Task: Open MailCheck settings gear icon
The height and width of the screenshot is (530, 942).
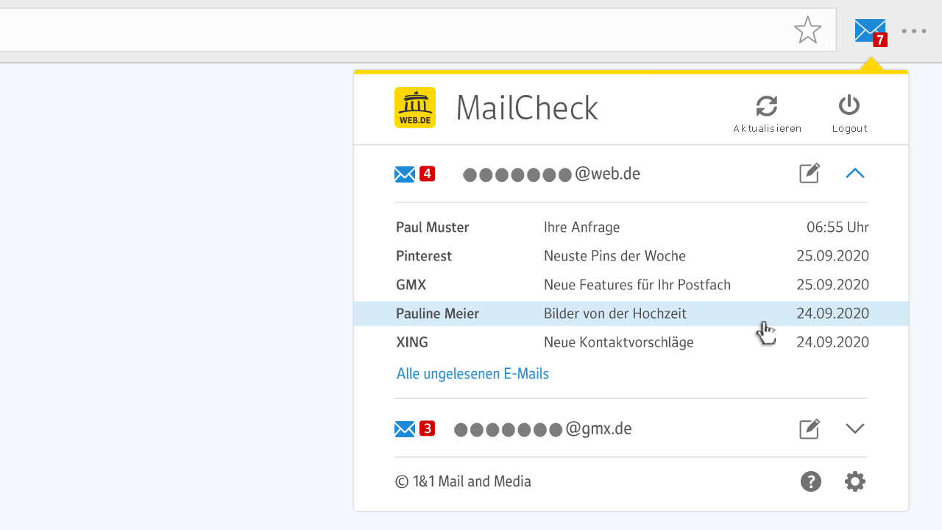Action: (x=854, y=481)
